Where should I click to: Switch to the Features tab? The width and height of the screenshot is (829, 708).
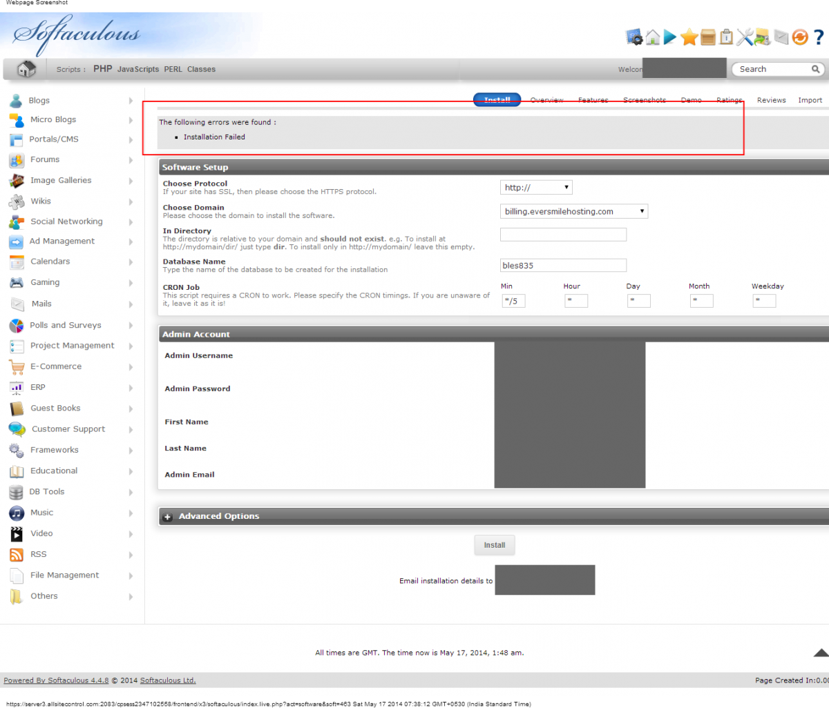coord(593,100)
